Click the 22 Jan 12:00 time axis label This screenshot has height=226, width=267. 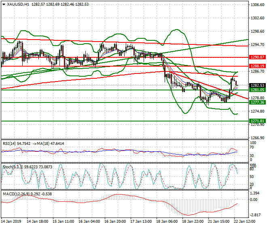[x=244, y=222]
